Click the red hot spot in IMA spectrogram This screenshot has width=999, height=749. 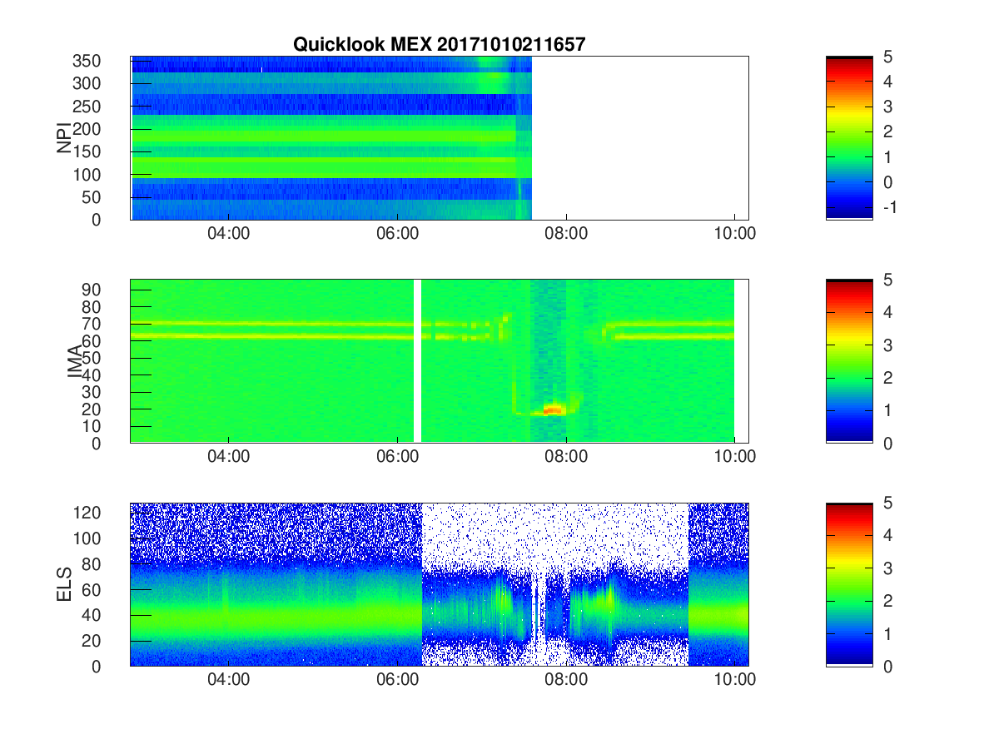tap(552, 409)
